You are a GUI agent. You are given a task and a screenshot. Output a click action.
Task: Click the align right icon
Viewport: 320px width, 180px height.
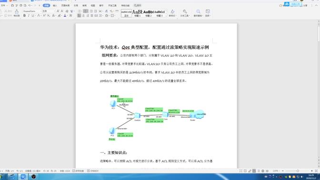point(88,16)
